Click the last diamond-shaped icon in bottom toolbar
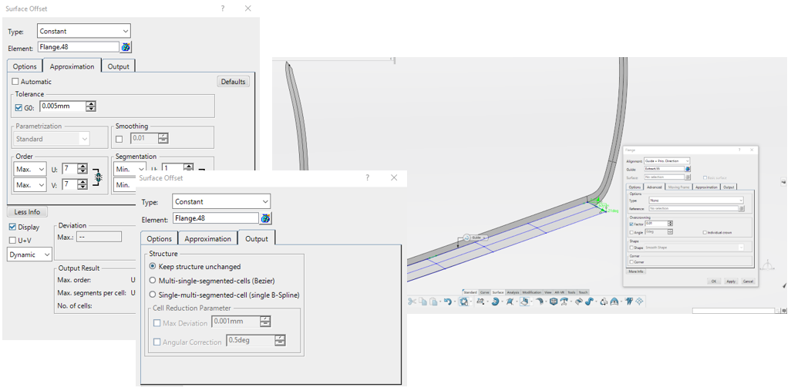Screen dimensions: 791x391 click(x=639, y=302)
